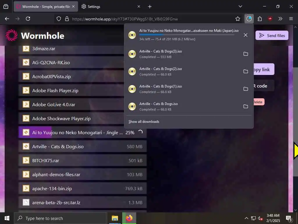Download BITCHX75.rar from the list
The height and width of the screenshot is (224, 298).
(82, 161)
